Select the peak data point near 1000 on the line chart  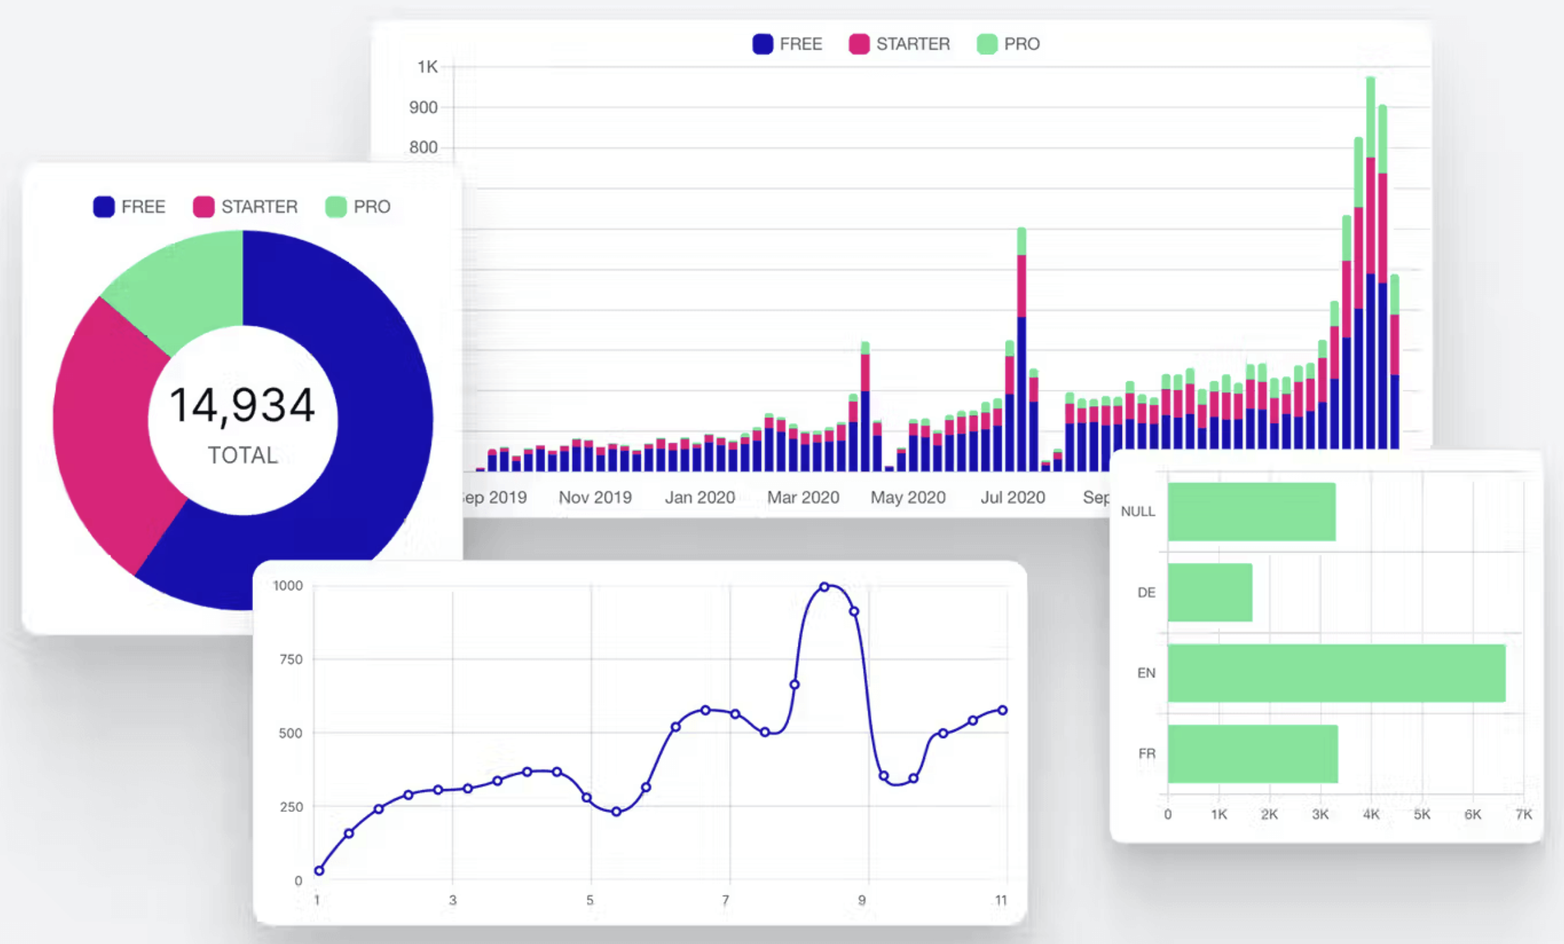[x=824, y=586]
